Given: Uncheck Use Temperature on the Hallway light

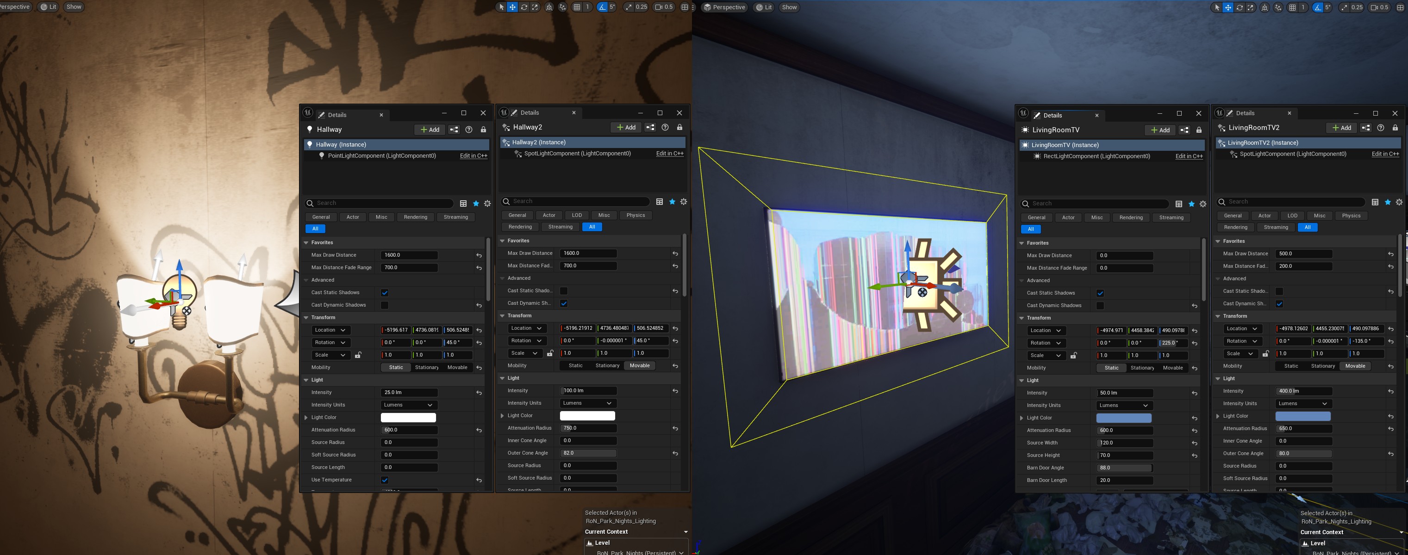Looking at the screenshot, I should point(385,480).
